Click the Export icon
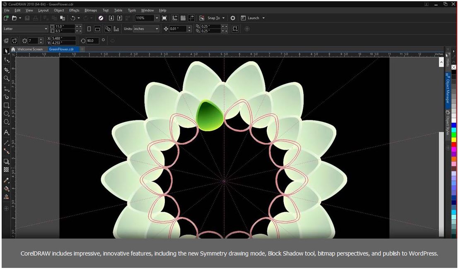 (119, 18)
